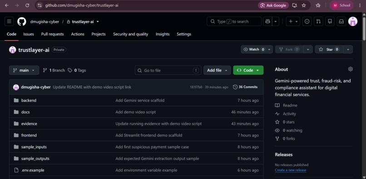Bookmark this page with the star icon
Image resolution: width=366 pixels, height=179 pixels.
coord(304,5)
